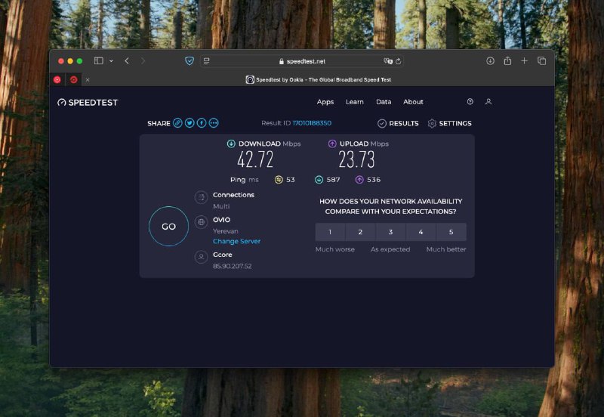Start the test with the GO button
The width and height of the screenshot is (604, 417).
(168, 226)
